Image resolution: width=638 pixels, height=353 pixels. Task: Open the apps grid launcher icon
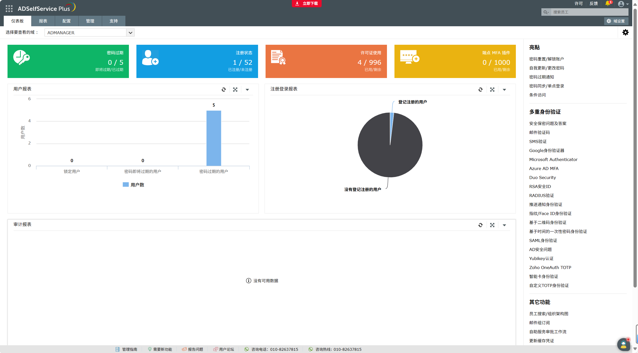pyautogui.click(x=9, y=8)
